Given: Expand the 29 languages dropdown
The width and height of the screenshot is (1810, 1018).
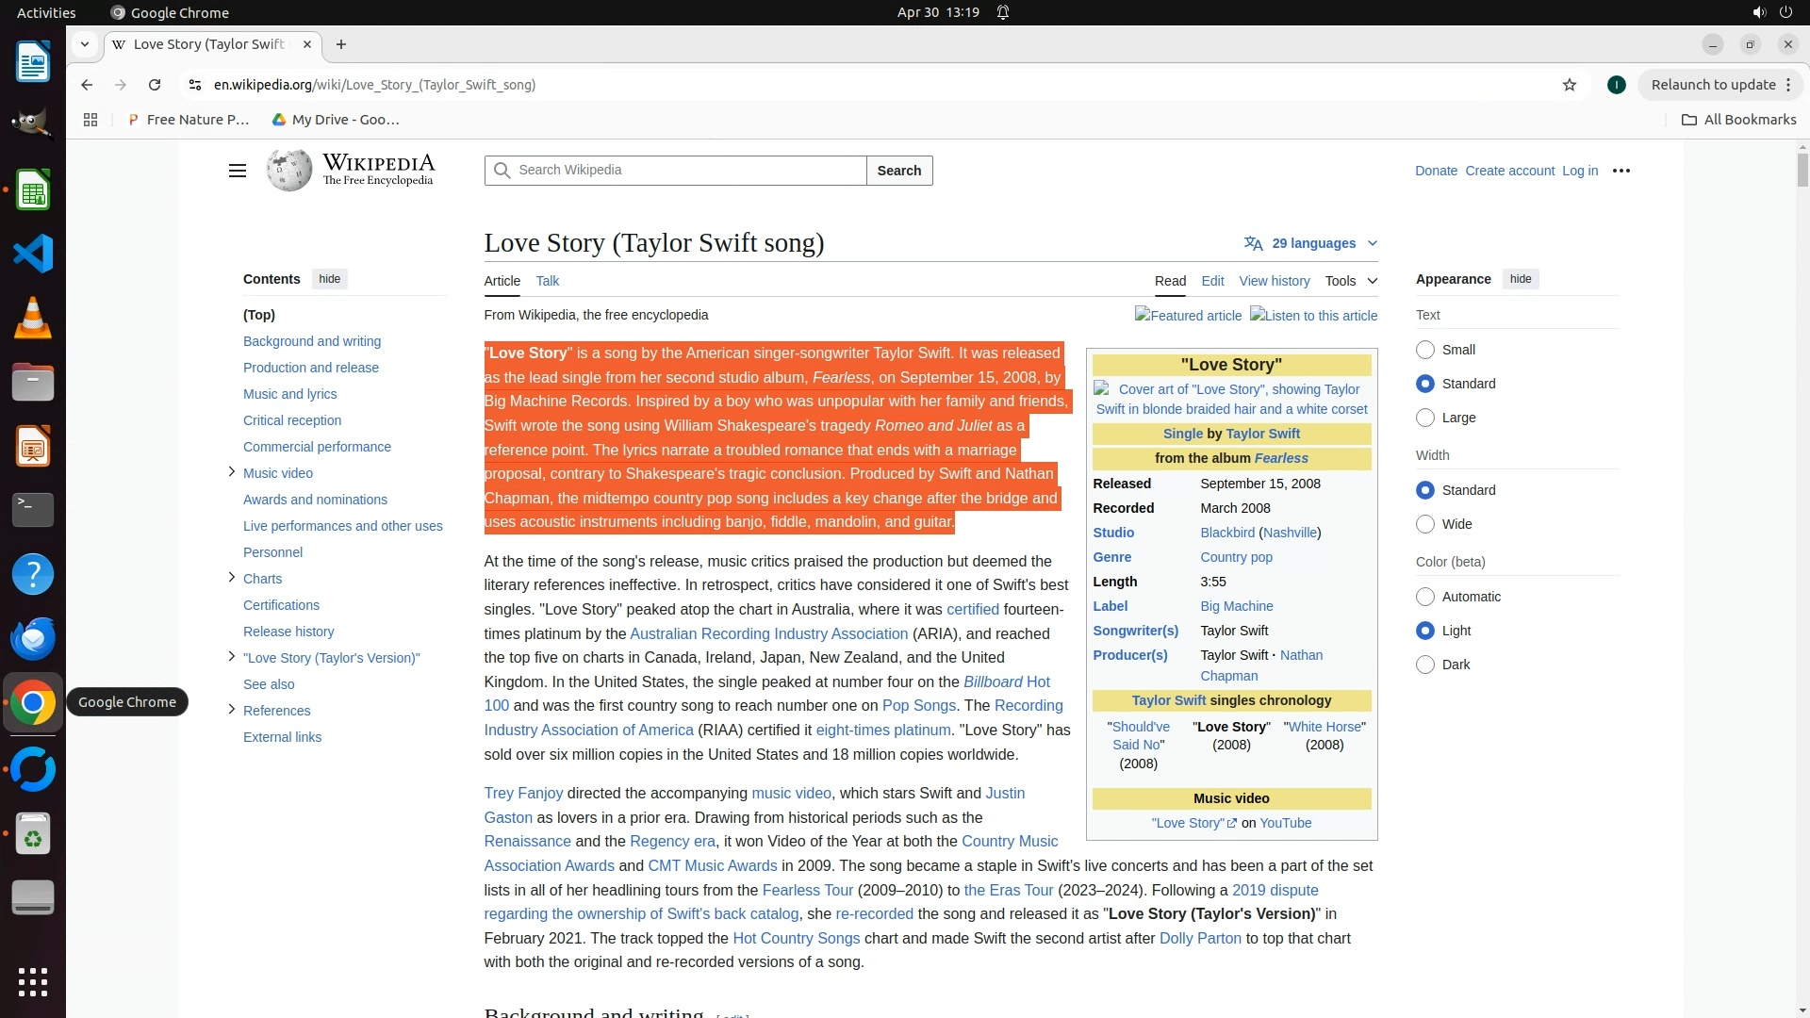Looking at the screenshot, I should tap(1311, 243).
